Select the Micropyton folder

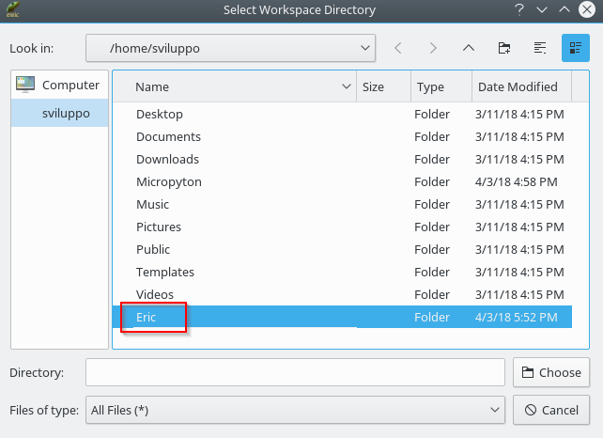(x=169, y=181)
